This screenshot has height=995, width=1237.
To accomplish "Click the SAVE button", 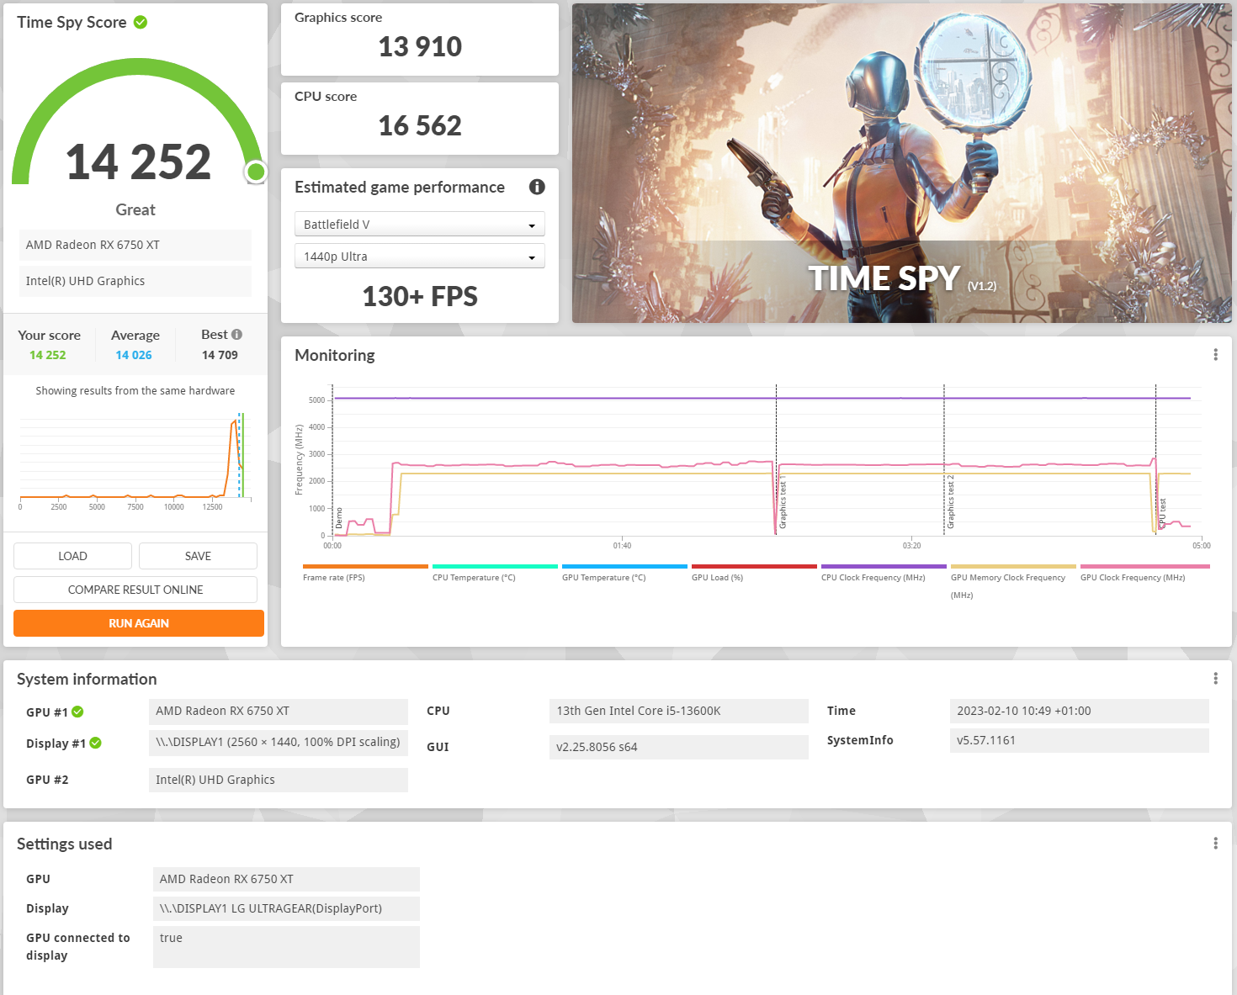I will tap(198, 556).
